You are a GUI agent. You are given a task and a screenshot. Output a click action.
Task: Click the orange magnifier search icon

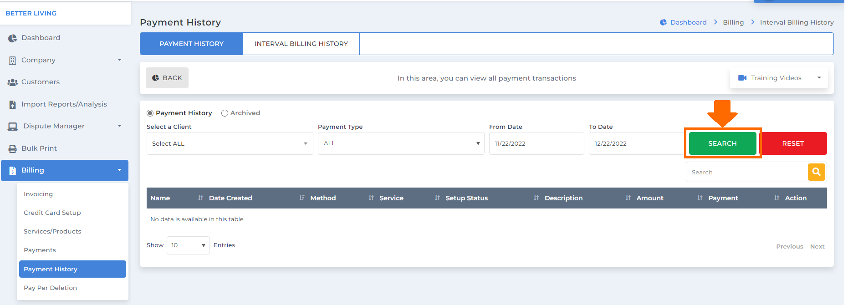tap(816, 172)
